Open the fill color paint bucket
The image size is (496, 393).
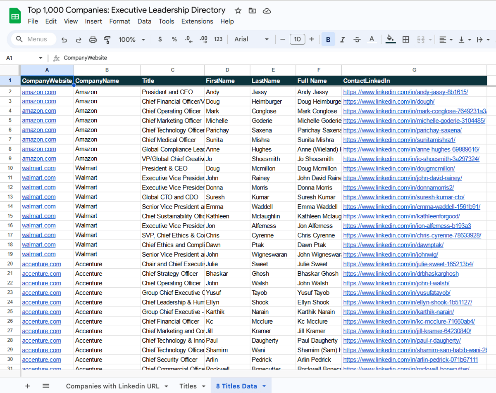point(390,40)
